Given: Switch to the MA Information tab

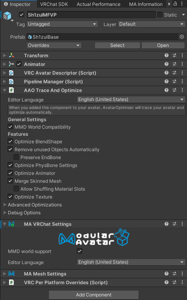Looking at the screenshot, I should point(146,4).
